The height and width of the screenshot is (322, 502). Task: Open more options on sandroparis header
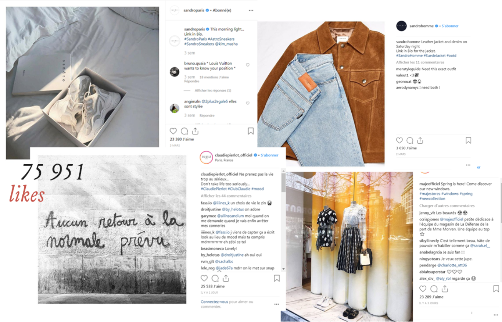point(251,10)
